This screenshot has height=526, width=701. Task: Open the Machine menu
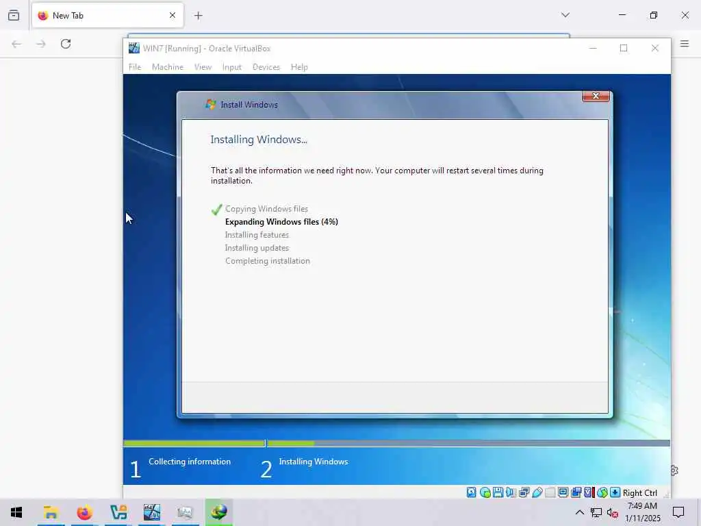168,67
